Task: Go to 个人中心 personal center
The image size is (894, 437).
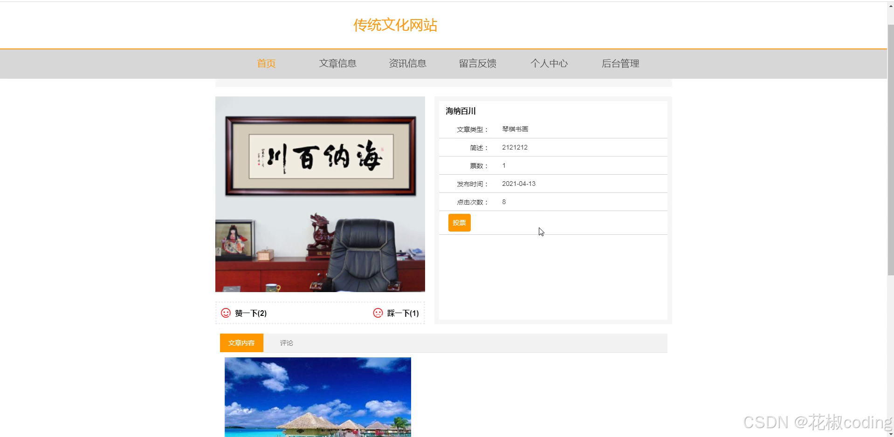Action: tap(549, 63)
